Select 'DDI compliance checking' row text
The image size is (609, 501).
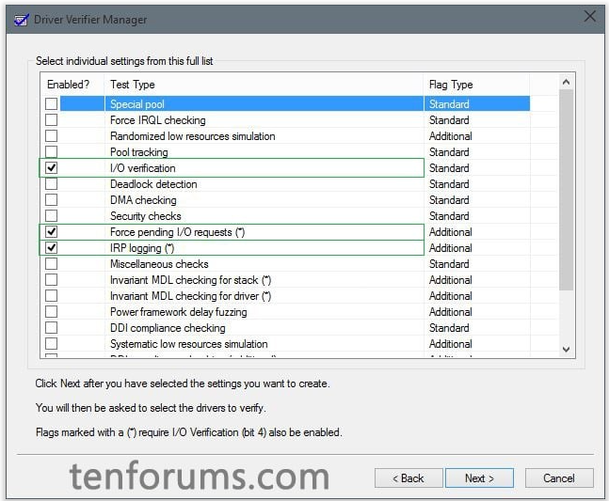pos(168,328)
